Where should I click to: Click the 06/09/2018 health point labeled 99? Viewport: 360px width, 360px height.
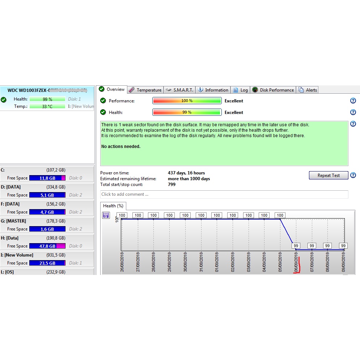point(296,246)
